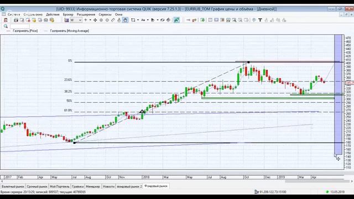Click the server time status text
This screenshot has height=199, width=354.
(x=43, y=192)
